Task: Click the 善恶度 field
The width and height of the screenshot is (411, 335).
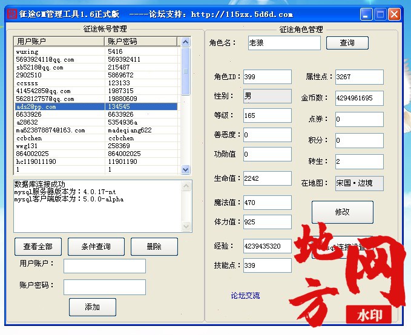Action: click(268, 135)
